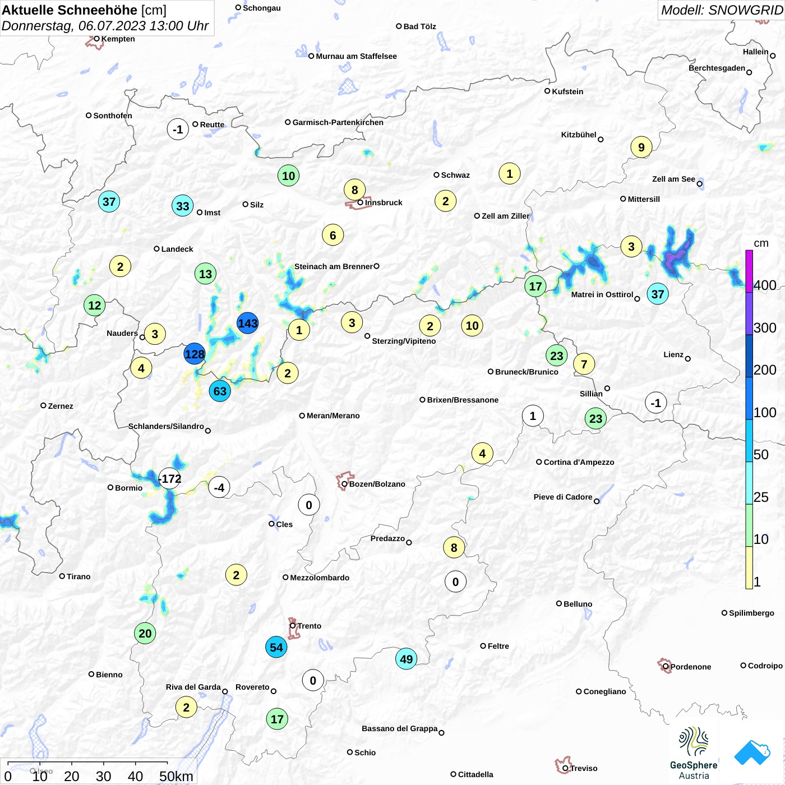Click the 'Zernez' label
This screenshot has height=785, width=785.
(61, 406)
